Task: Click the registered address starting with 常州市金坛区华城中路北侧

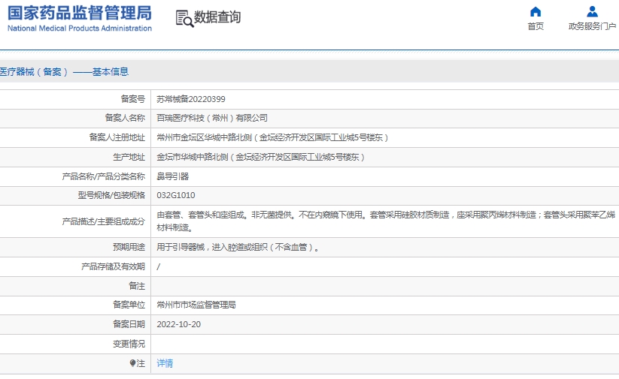Action: (x=272, y=137)
